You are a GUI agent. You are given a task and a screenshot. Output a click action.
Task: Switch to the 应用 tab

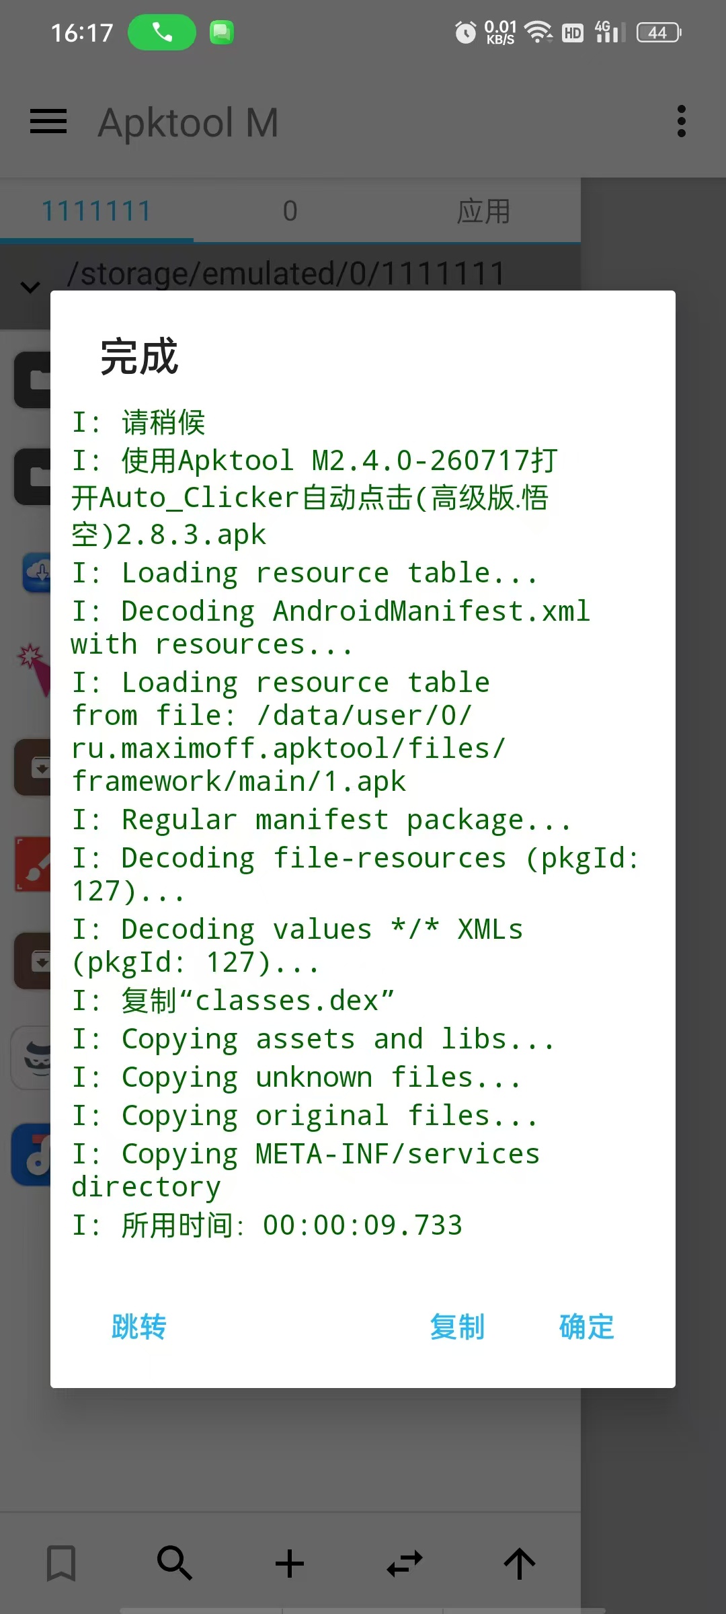point(484,211)
